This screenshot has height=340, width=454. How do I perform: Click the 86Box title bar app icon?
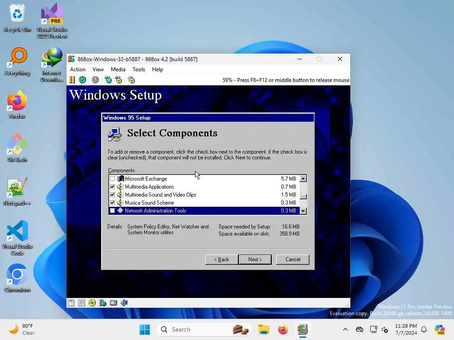(71, 59)
